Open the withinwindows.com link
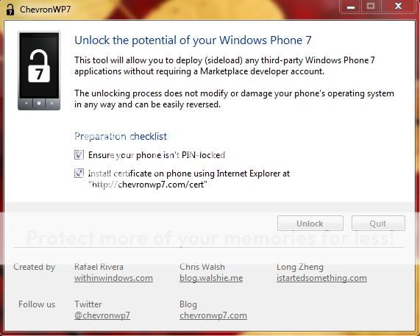Image resolution: width=420 pixels, height=336 pixels. [x=113, y=278]
